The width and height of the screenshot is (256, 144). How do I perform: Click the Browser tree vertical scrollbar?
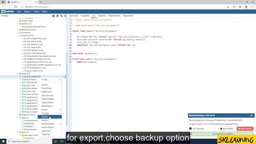(66, 89)
